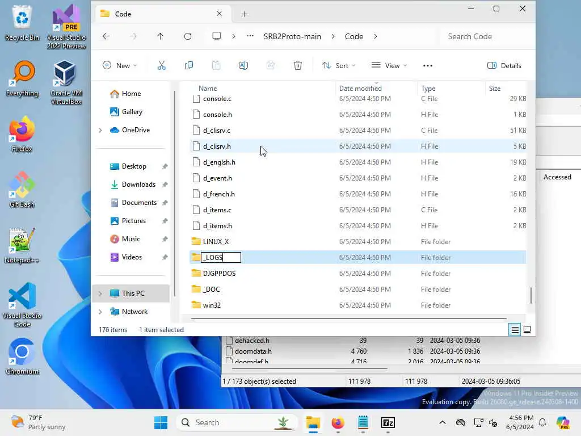Expand chevron after Code in address bar
581x436 pixels.
[376, 36]
